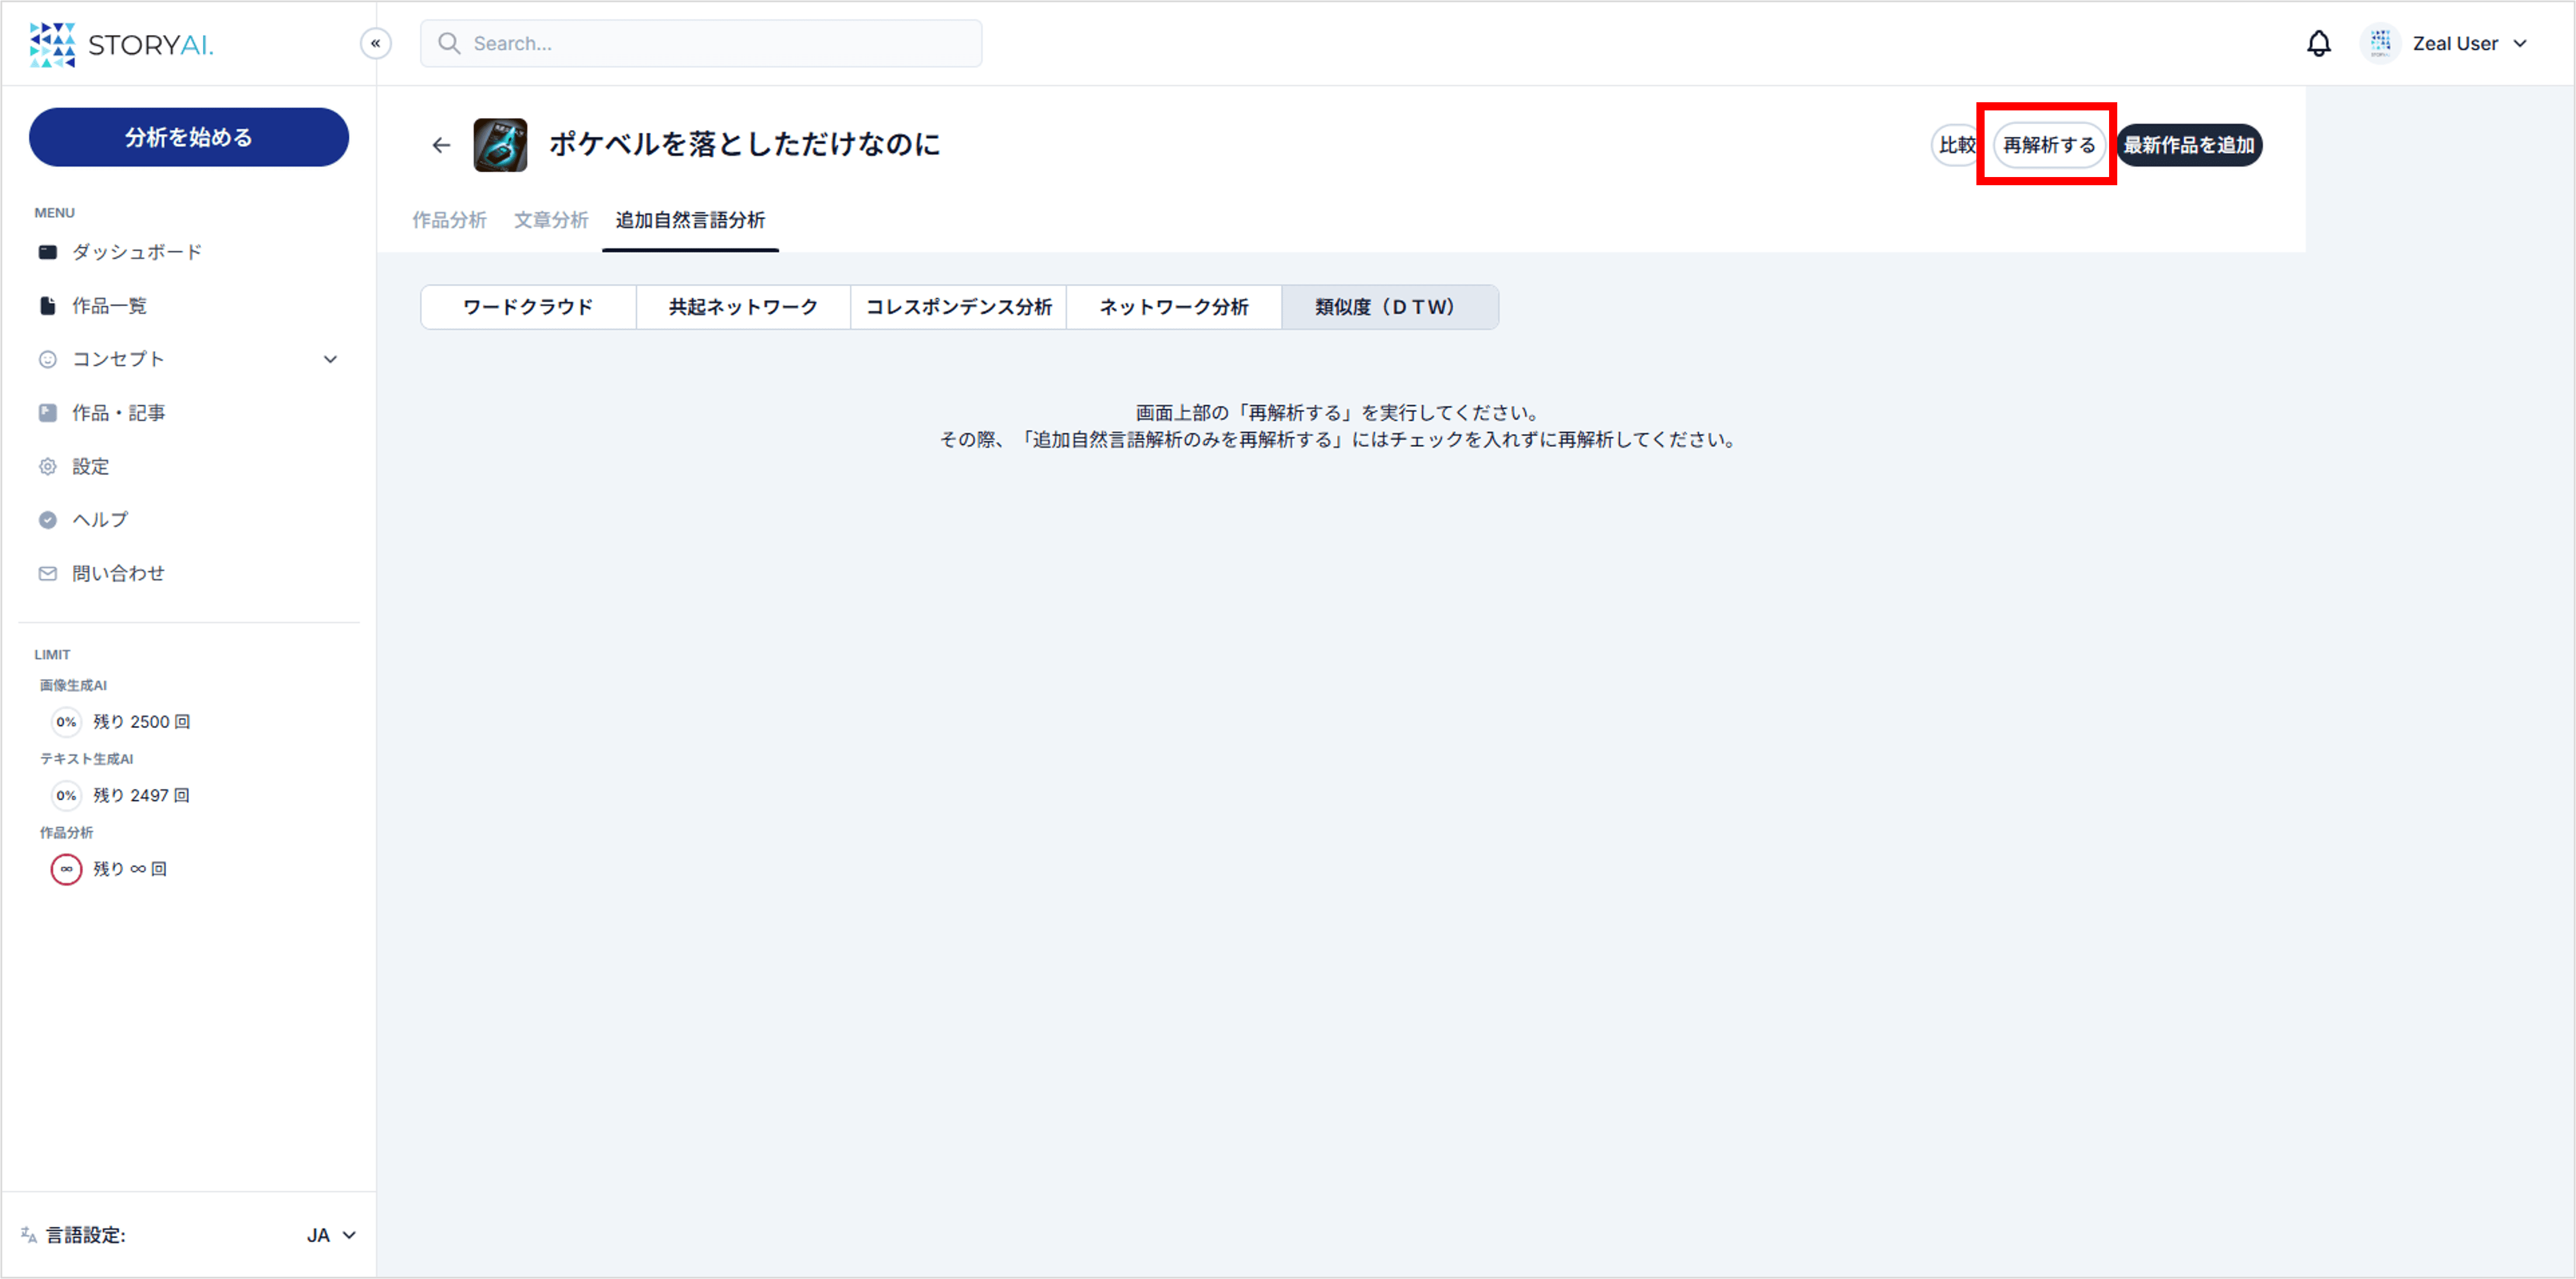Viewport: 2576px width, 1279px height.
Task: Switch to the 文章分析 tab
Action: pyautogui.click(x=551, y=220)
